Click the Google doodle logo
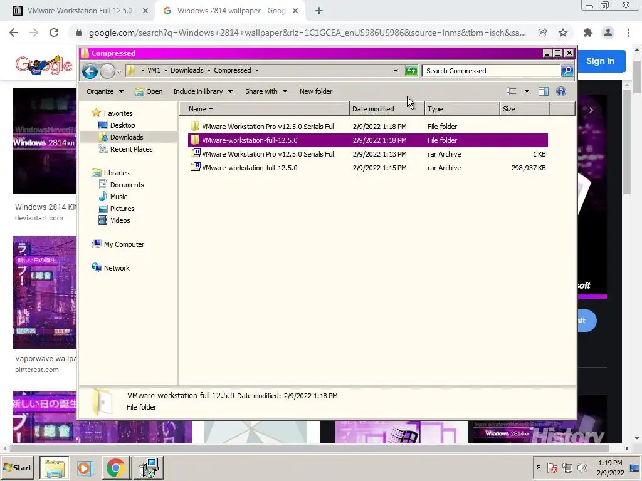The height and width of the screenshot is (481, 642). tap(44, 65)
